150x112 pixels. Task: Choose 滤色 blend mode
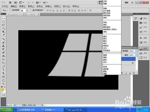click(x=105, y=25)
